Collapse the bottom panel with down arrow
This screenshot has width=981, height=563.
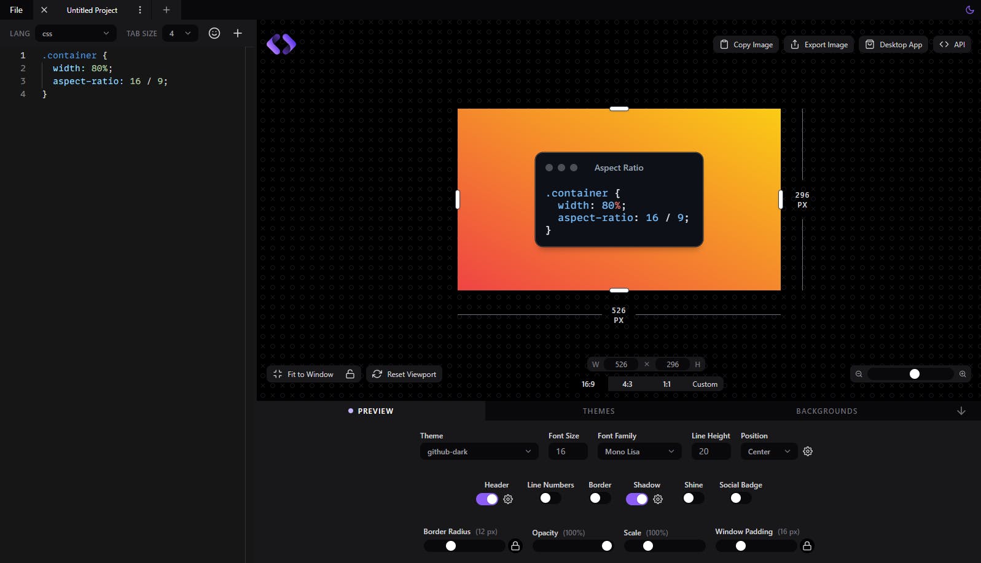(961, 411)
